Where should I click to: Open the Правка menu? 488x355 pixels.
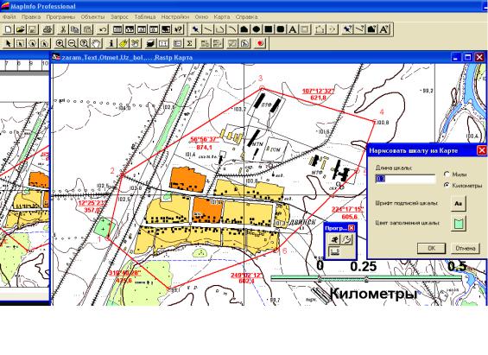click(x=31, y=16)
